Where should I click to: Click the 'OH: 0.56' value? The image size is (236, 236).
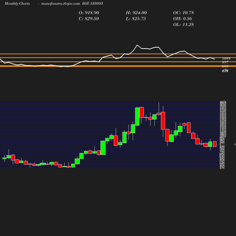click(x=183, y=19)
